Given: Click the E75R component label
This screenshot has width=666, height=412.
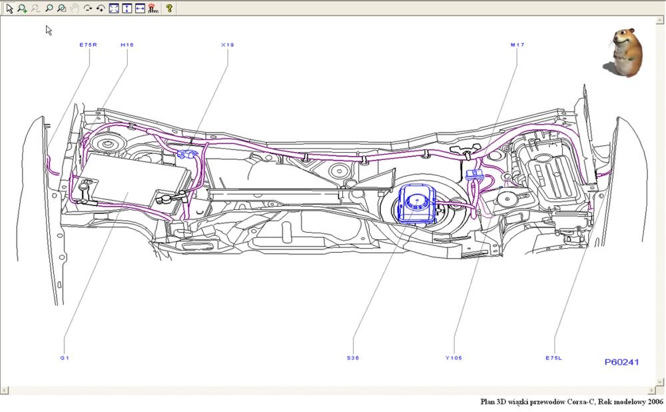Looking at the screenshot, I should point(88,45).
